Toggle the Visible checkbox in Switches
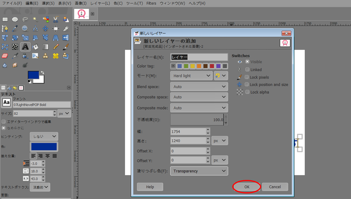This screenshot has height=199, width=351. [247, 61]
